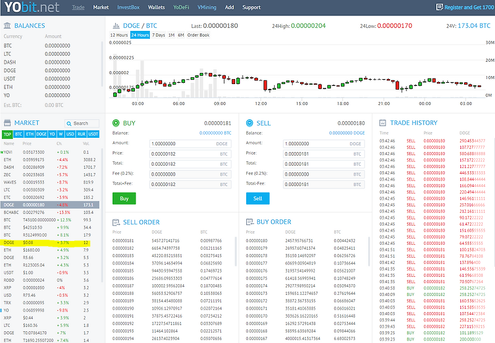Click the Buy Amount input field
The height and width of the screenshot is (343, 495).
pos(190,144)
